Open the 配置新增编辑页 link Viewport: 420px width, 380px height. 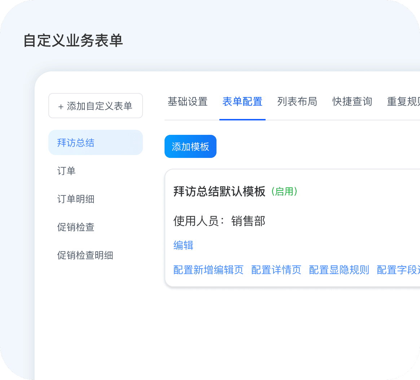[x=209, y=270]
